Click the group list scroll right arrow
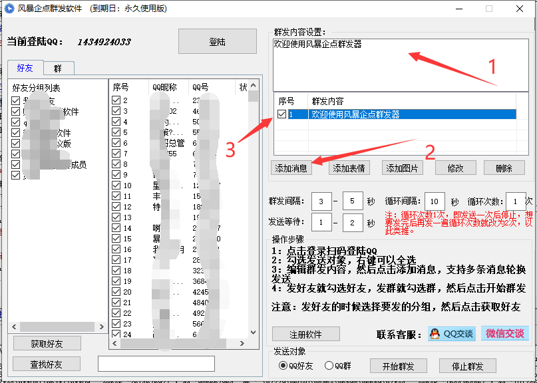537x383 pixels. 101,327
